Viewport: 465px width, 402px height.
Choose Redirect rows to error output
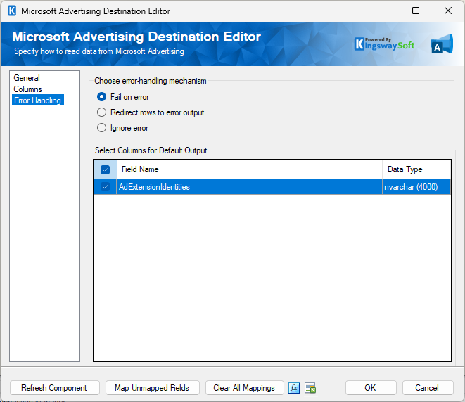[102, 112]
